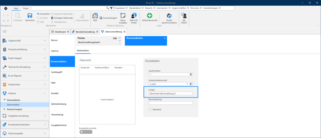Click Edit in the Bearbeiten group
The width and height of the screenshot is (321, 138).
(x=40, y=22)
